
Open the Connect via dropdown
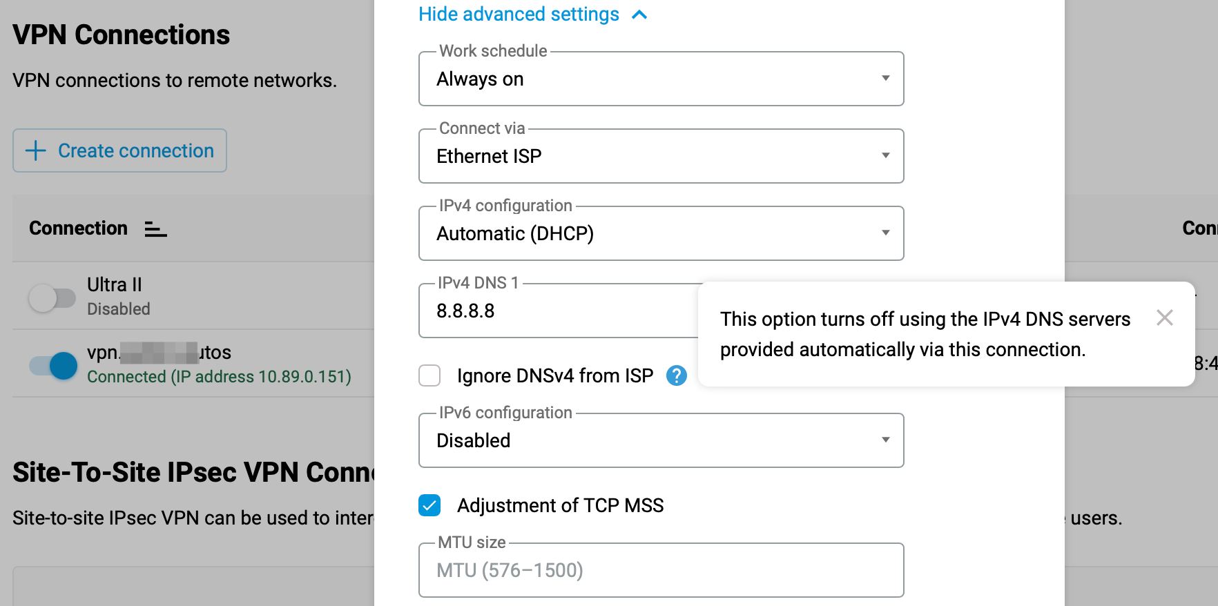(661, 156)
